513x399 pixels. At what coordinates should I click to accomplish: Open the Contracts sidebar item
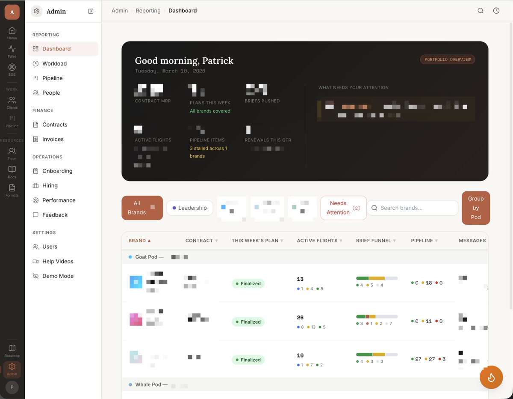point(63,125)
